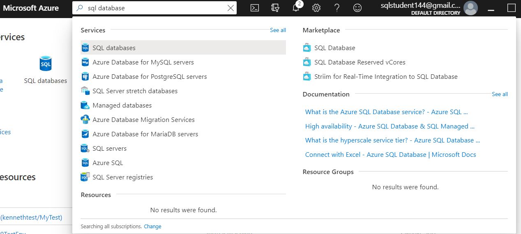521x234 pixels.
Task: Open the help question mark icon
Action: 337,8
